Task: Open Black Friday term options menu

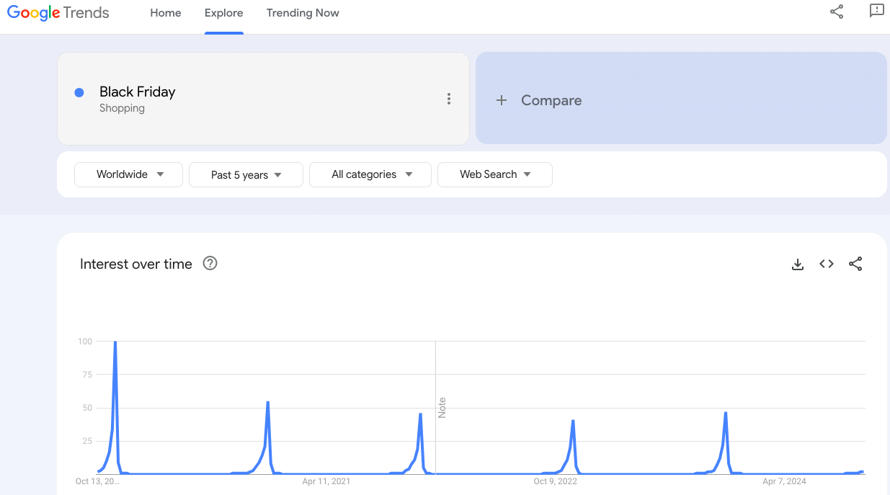Action: coord(449,99)
